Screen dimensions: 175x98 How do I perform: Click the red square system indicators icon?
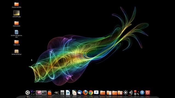[x=136, y=93]
